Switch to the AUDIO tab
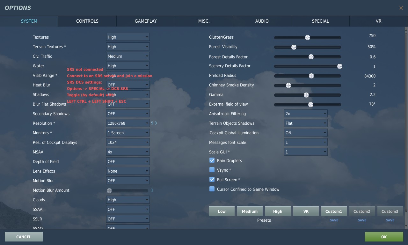The height and width of the screenshot is (245, 408). [x=262, y=21]
